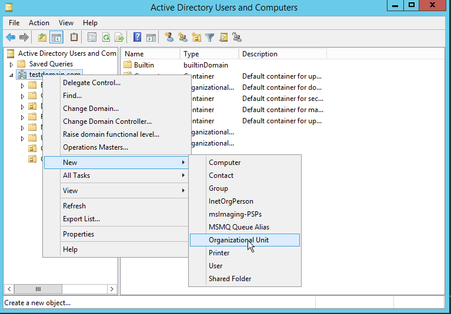This screenshot has height=314, width=451.
Task: Click the Back arrow toolbar icon
Action: (x=11, y=38)
